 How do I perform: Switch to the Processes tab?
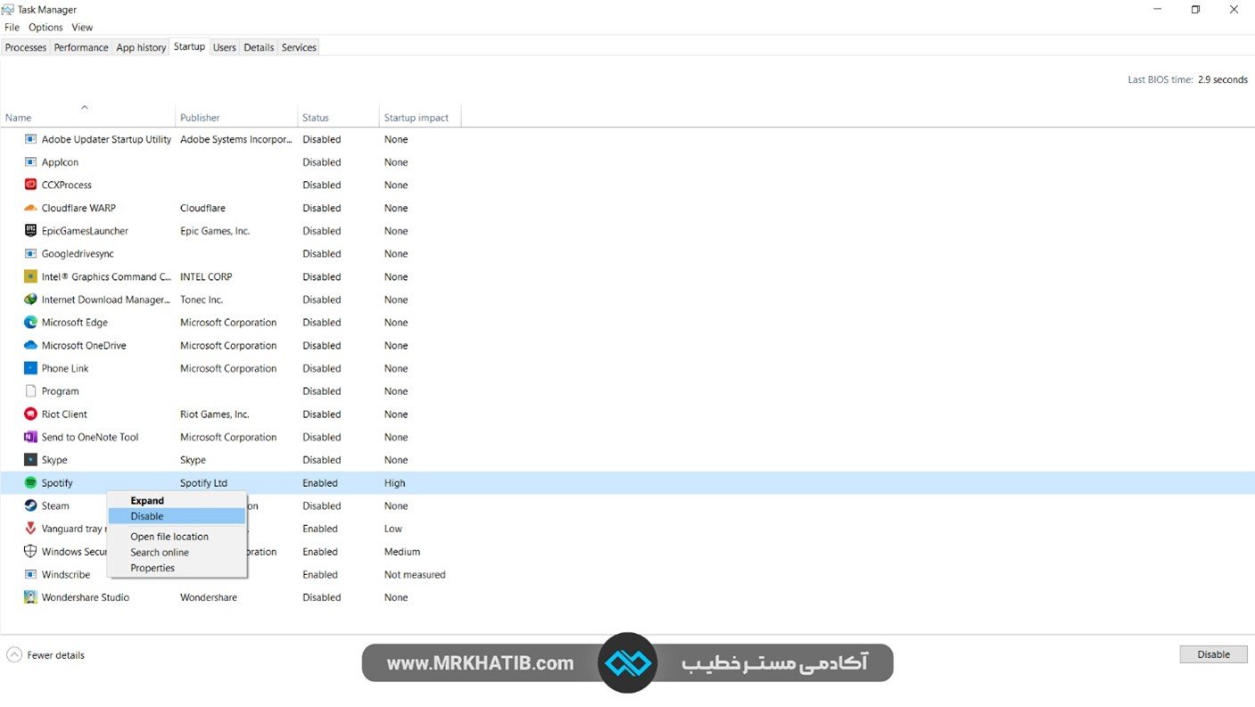(x=26, y=47)
